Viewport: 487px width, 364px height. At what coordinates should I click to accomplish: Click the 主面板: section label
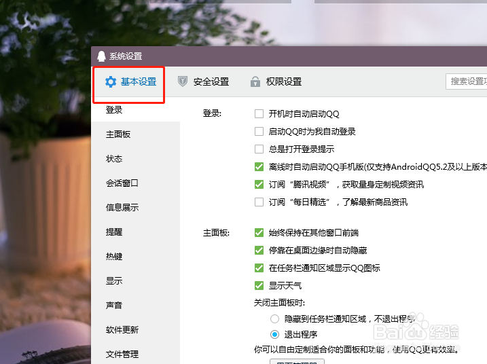pos(216,233)
